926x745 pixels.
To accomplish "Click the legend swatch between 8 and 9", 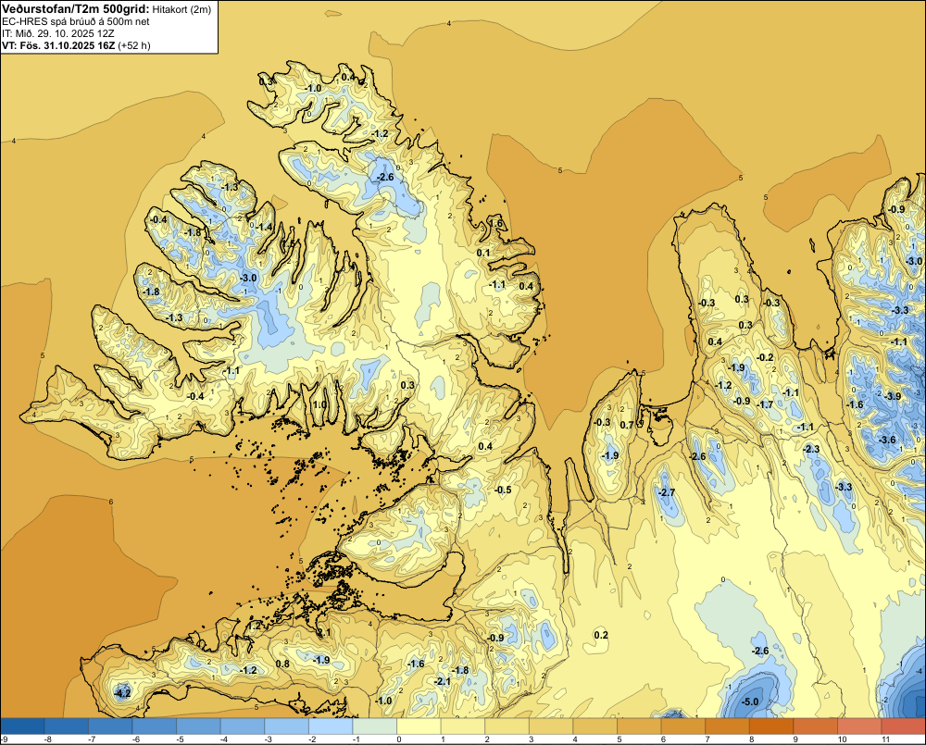I will [x=771, y=726].
